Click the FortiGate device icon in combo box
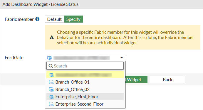Screen dimensions: 203x110 pyautogui.click(x=50, y=58)
